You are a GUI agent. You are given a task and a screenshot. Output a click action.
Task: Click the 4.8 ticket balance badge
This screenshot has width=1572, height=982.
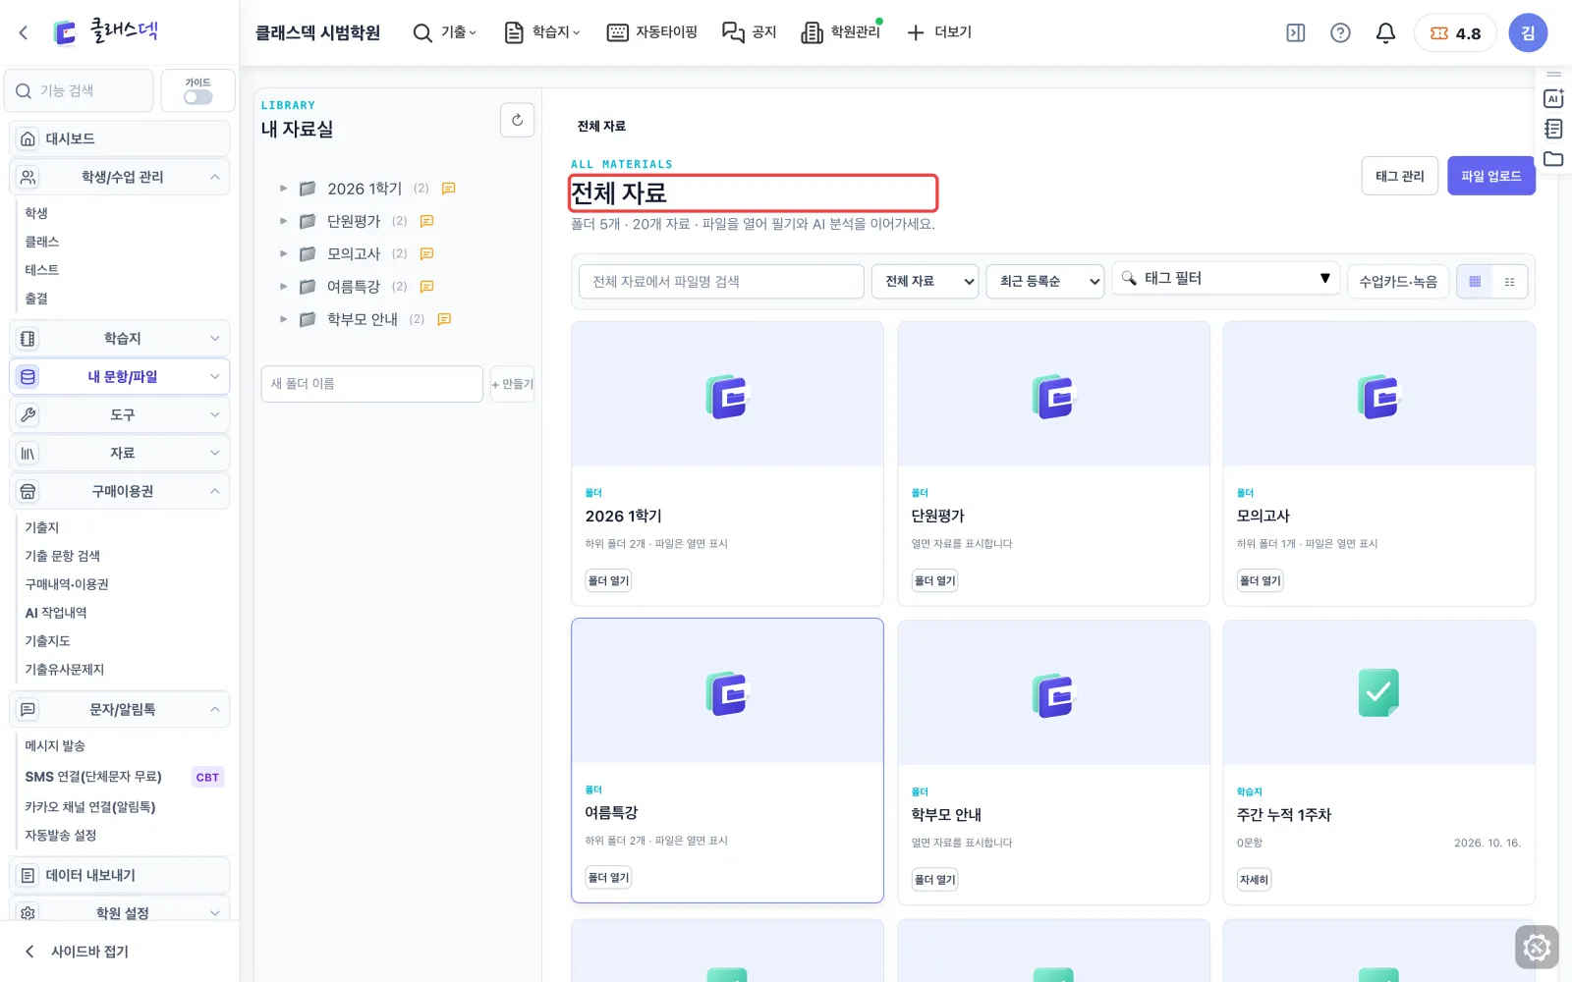point(1455,33)
